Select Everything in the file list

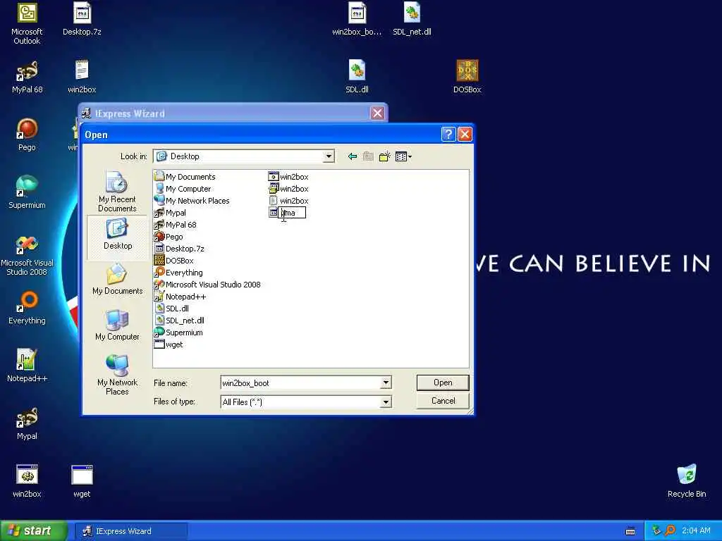point(178,273)
